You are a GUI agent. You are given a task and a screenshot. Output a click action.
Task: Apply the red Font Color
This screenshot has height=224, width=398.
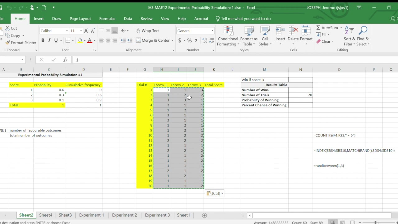tap(90, 40)
